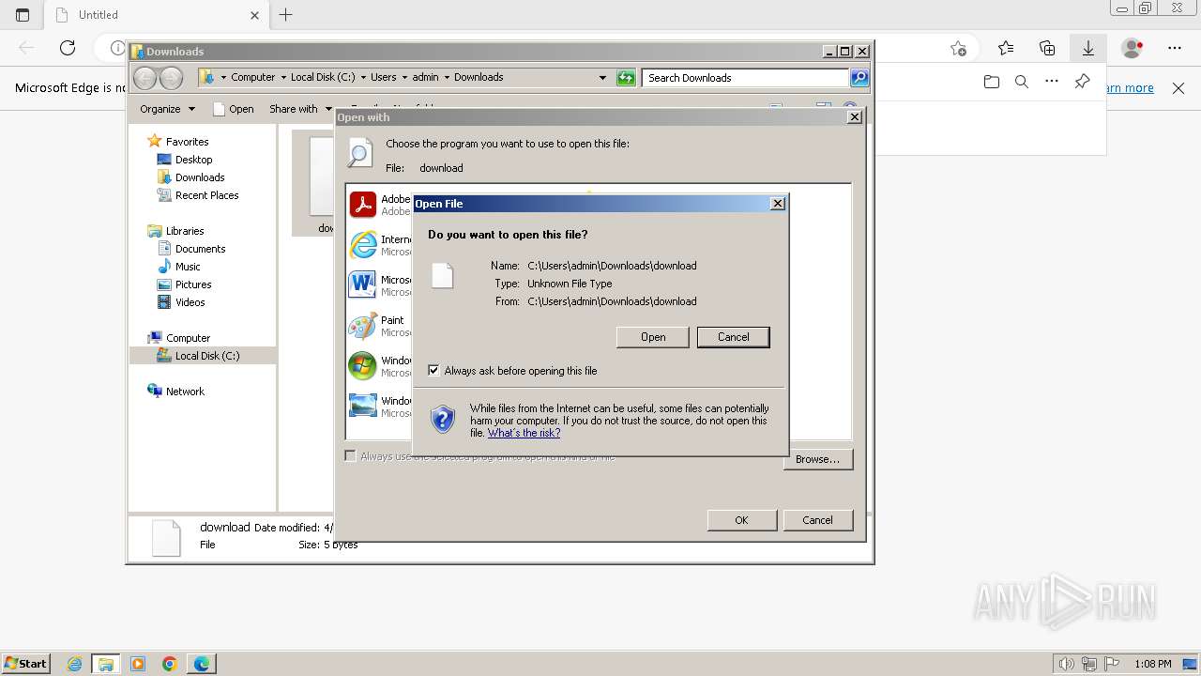The height and width of the screenshot is (676, 1201).
Task: Select Downloads in the navigation pane
Action: (x=200, y=177)
